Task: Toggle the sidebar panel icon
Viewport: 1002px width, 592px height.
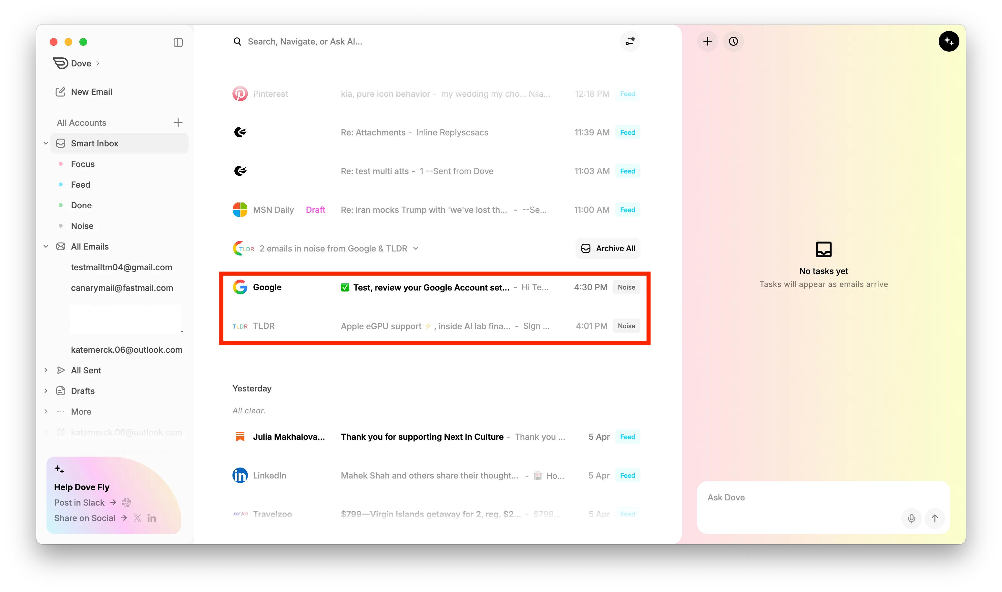Action: [178, 42]
